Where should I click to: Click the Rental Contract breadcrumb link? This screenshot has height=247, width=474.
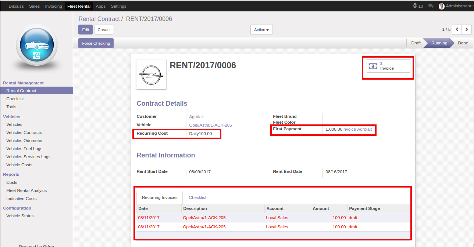pyautogui.click(x=99, y=19)
